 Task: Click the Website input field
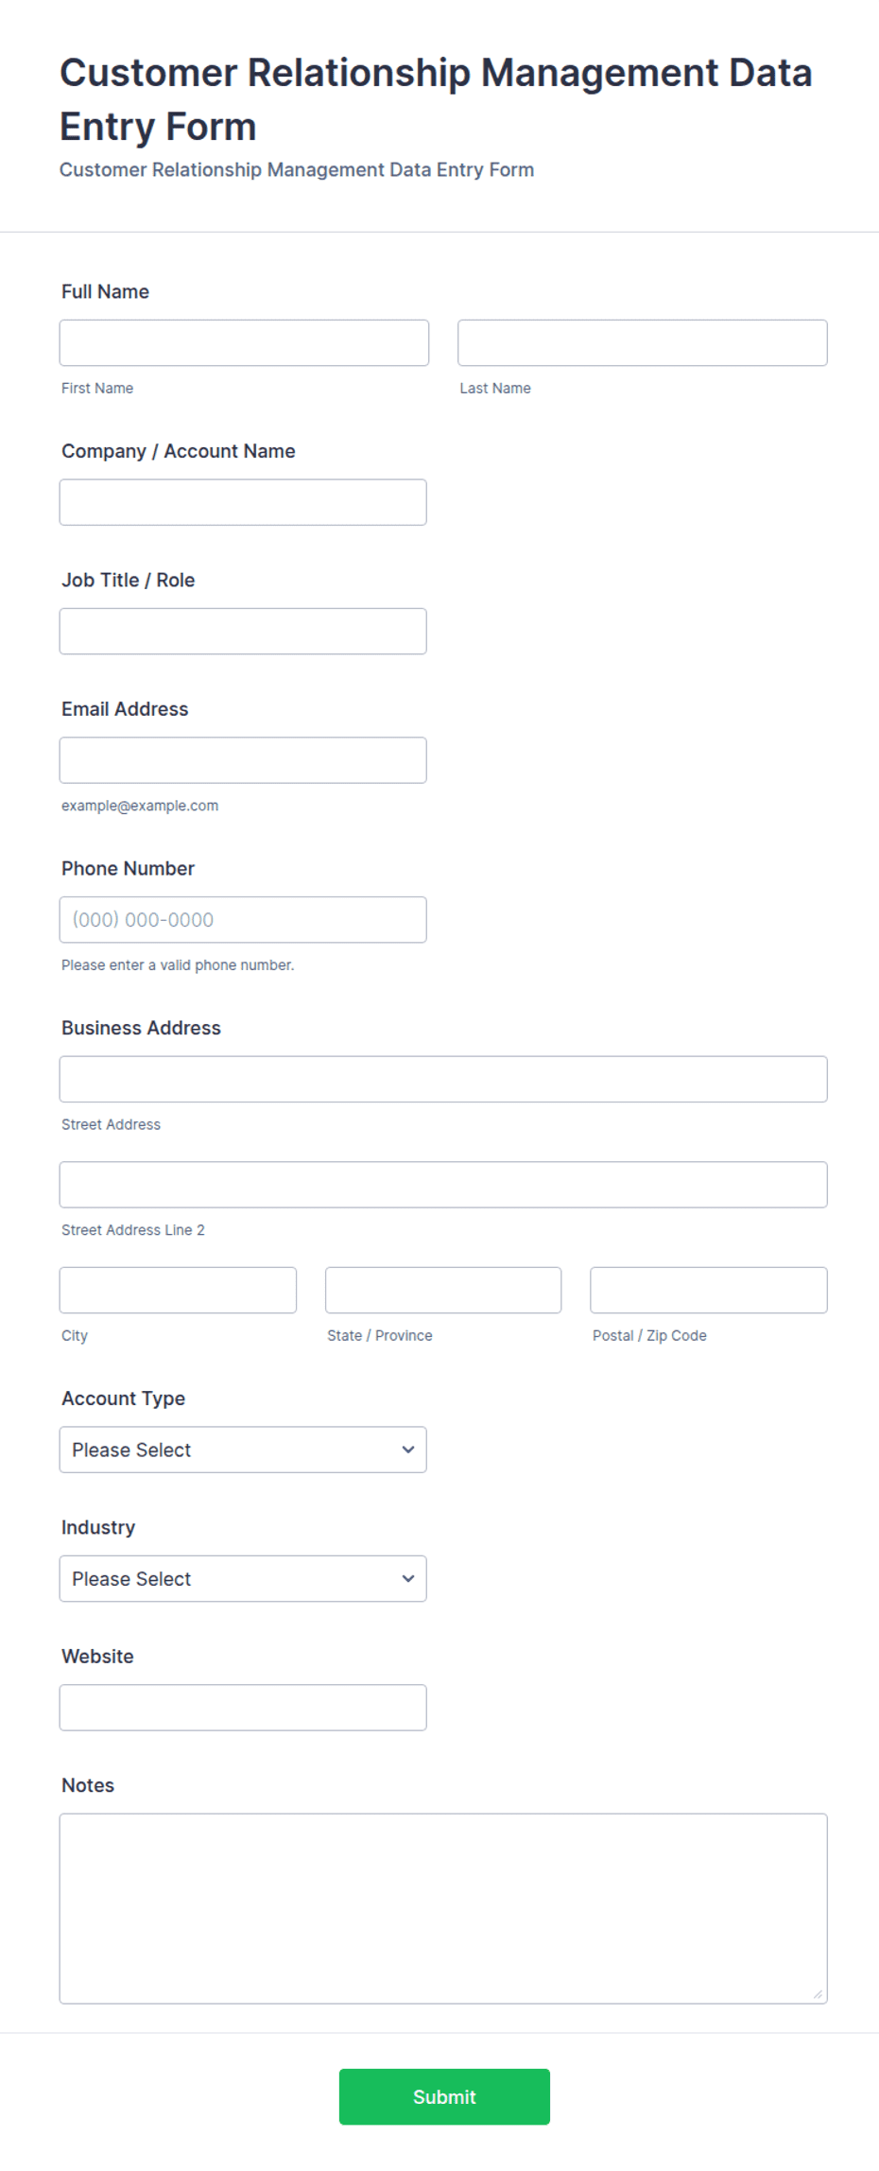coord(243,1708)
